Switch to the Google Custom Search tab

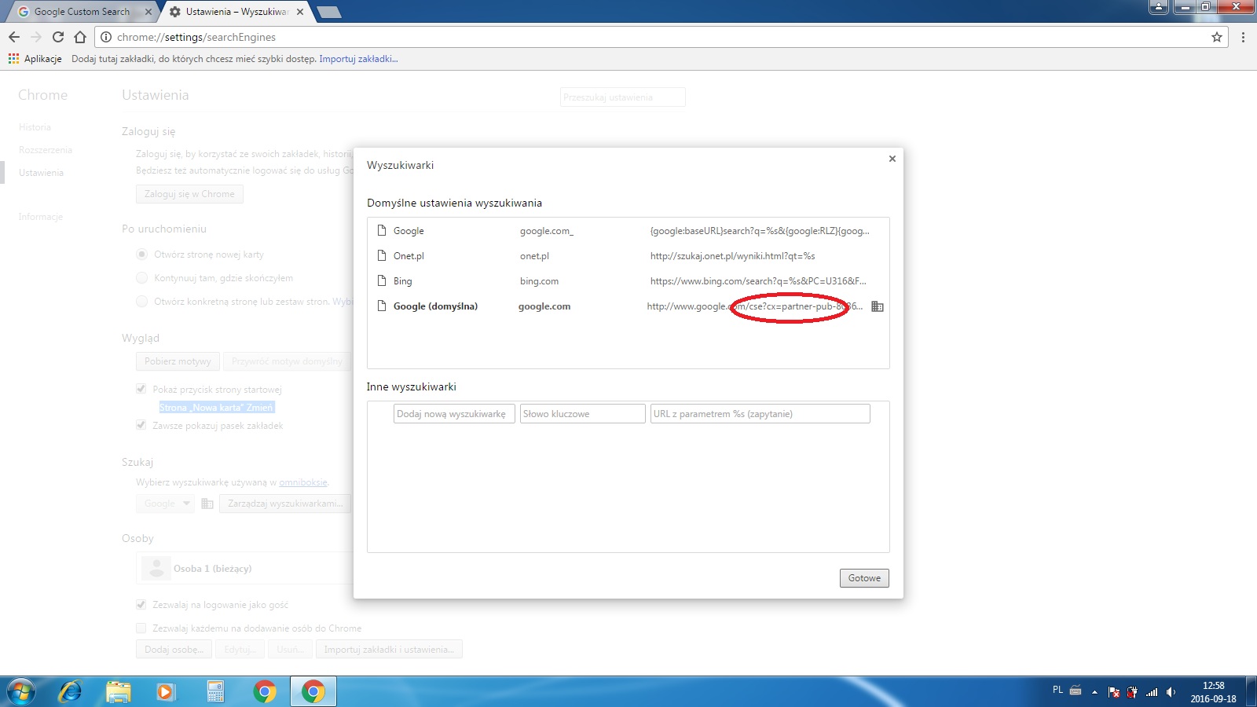82,12
